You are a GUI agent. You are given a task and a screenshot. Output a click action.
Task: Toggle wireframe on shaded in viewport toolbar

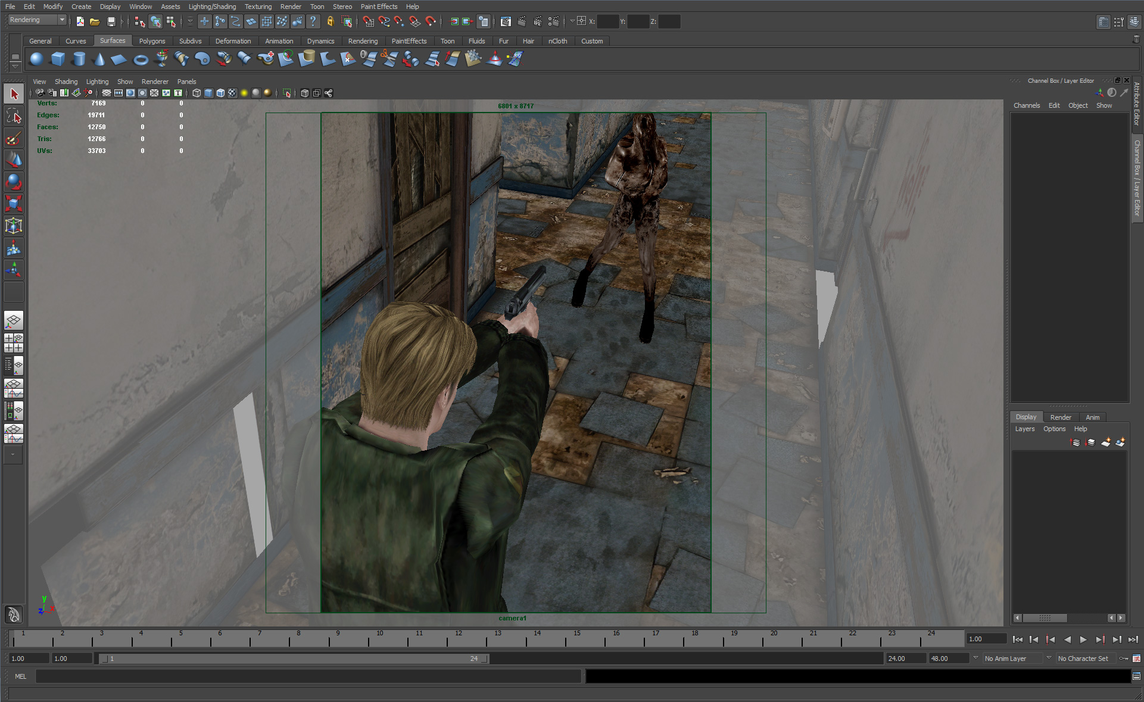(220, 93)
